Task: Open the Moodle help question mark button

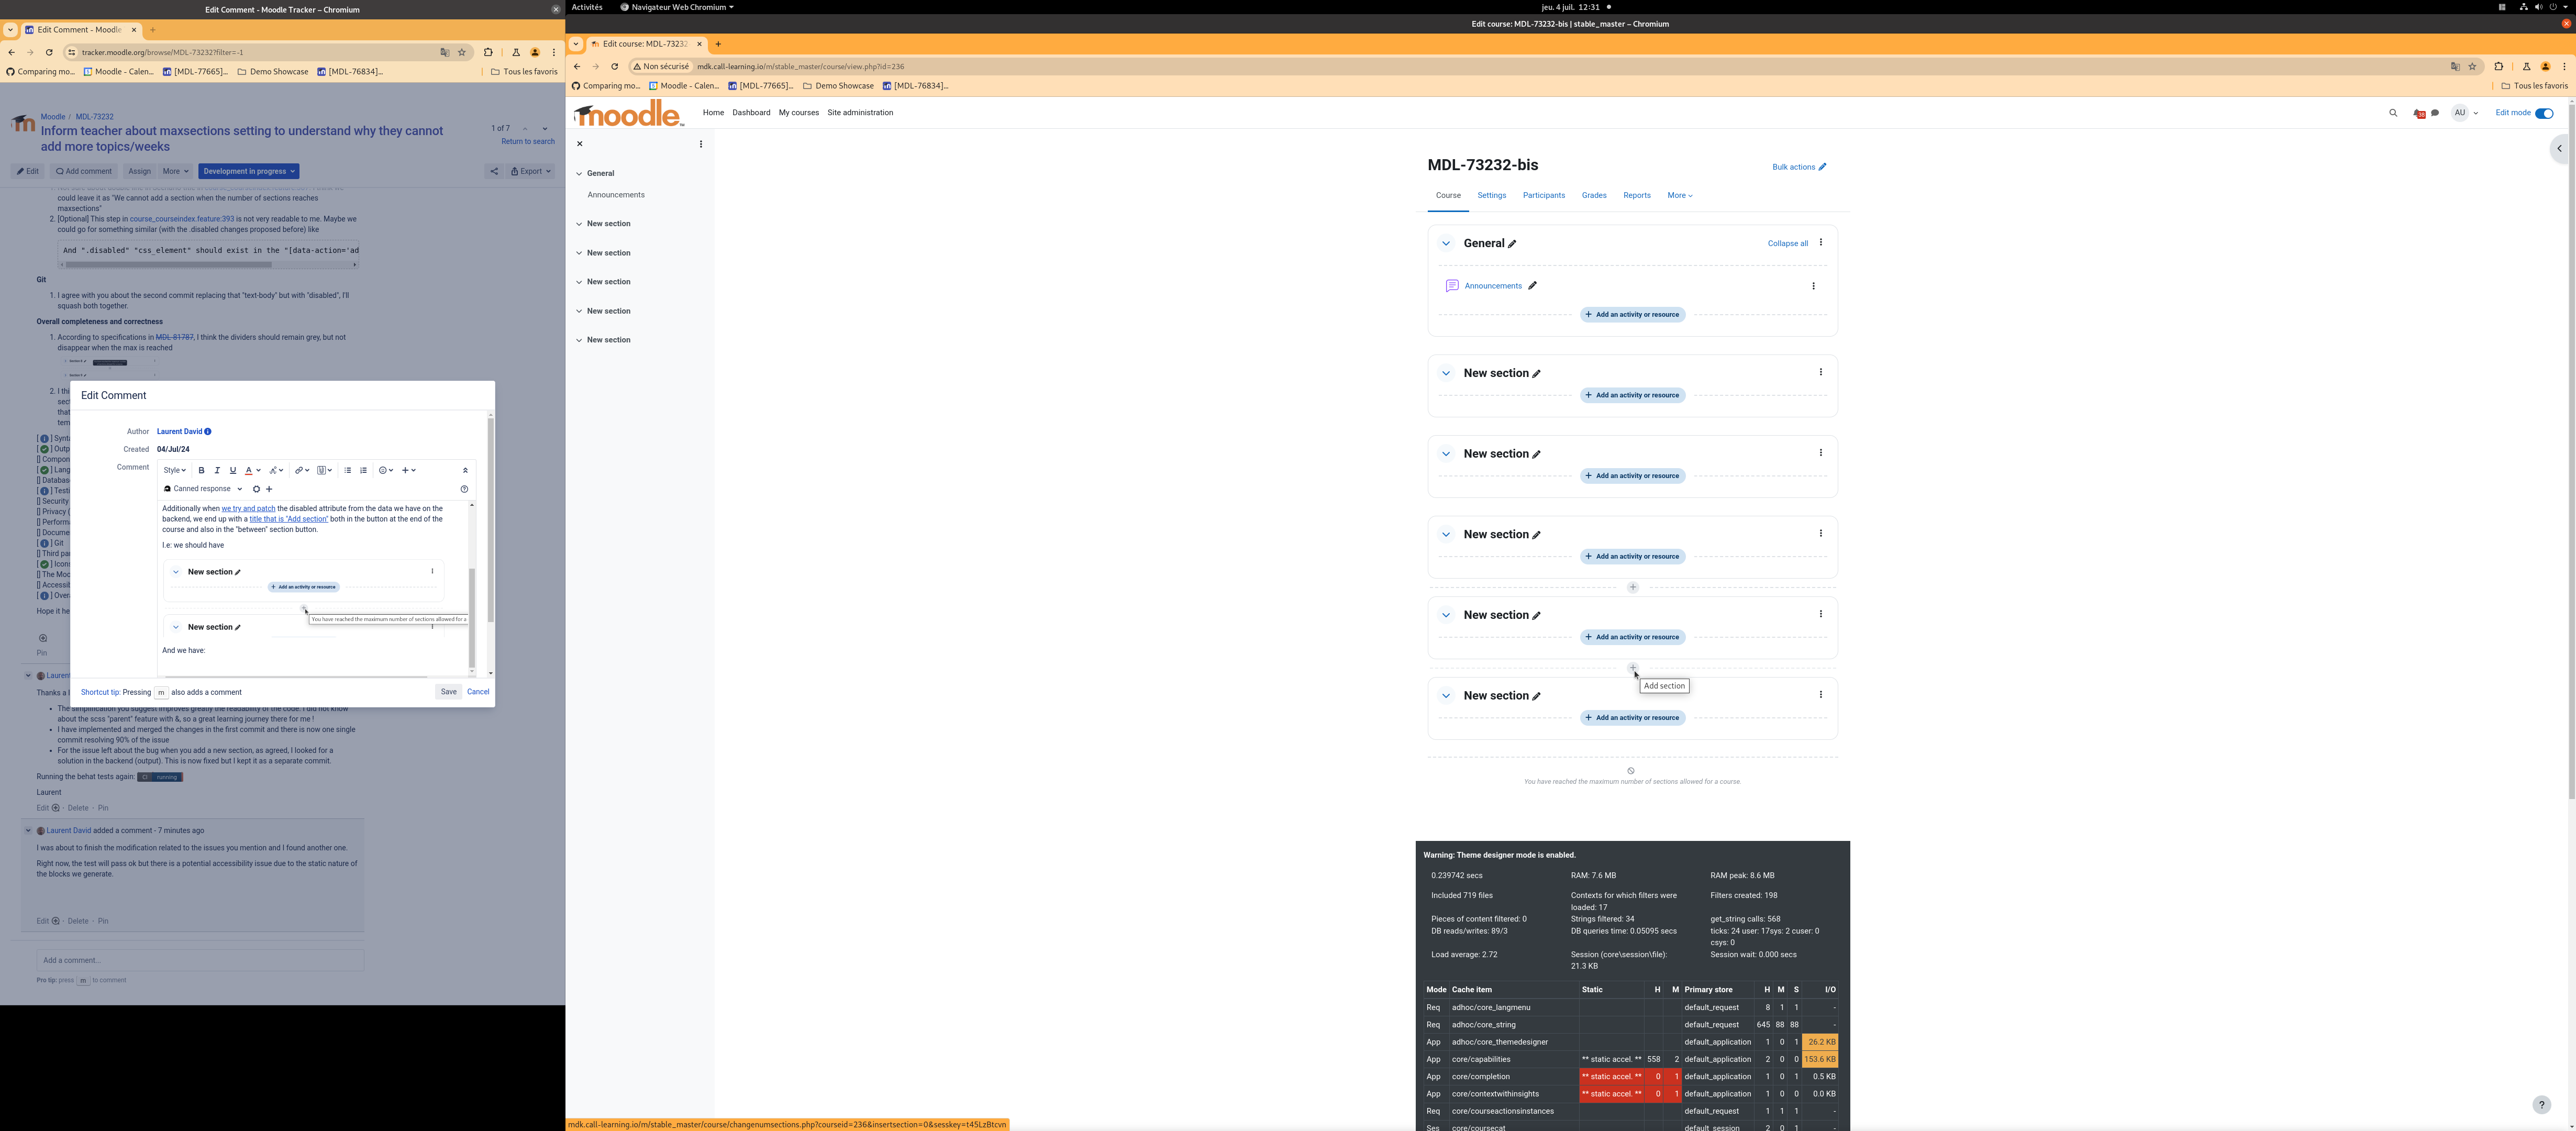Action: tap(2542, 1105)
